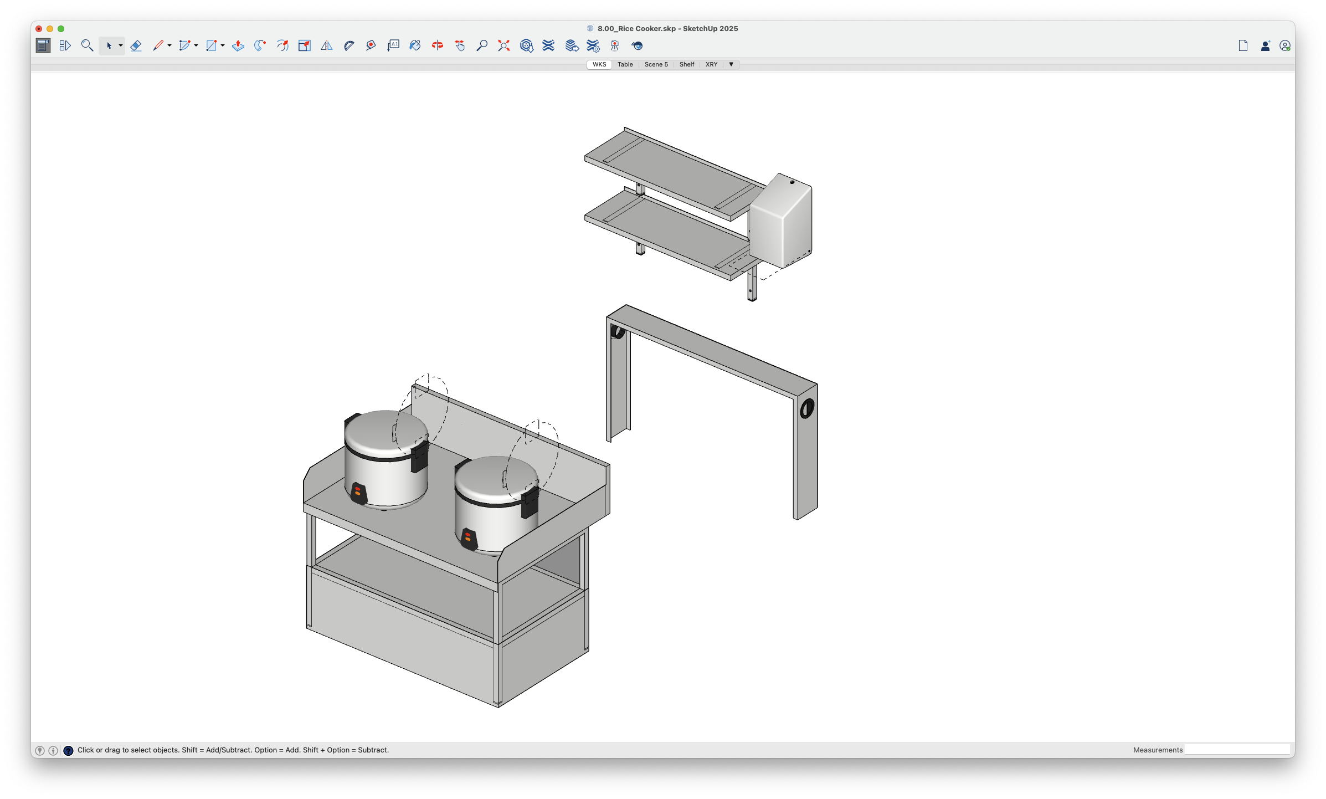Switch to the Table scene tab

625,64
